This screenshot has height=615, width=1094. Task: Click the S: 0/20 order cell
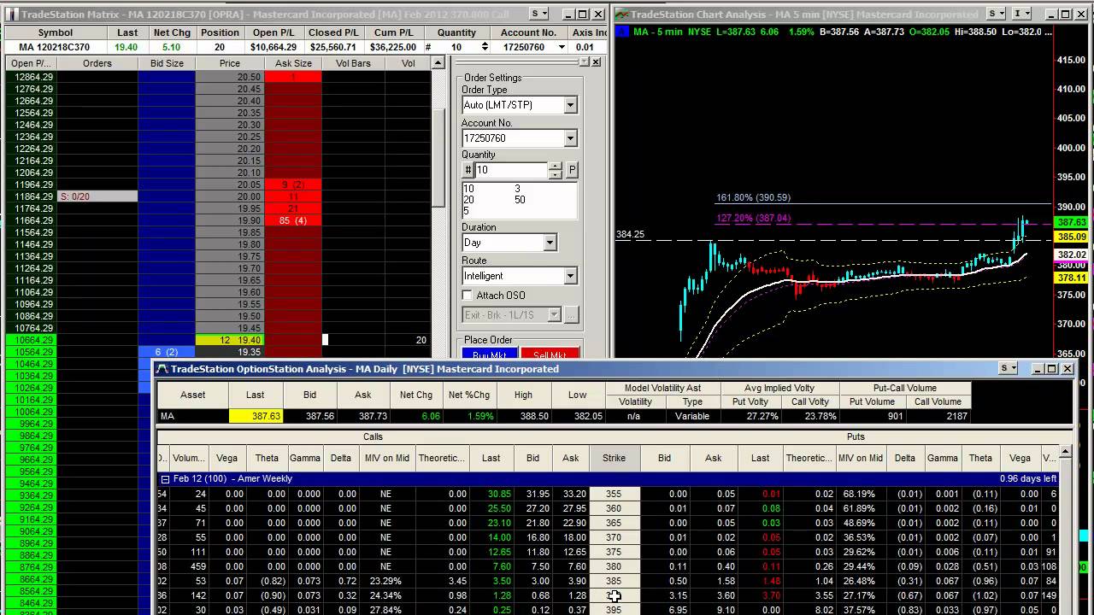tap(97, 196)
